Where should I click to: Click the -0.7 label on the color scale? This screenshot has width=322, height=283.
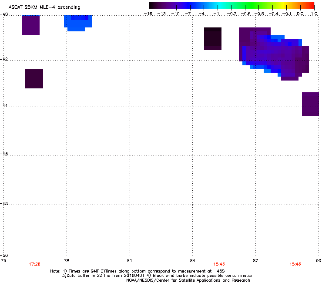(x=231, y=14)
